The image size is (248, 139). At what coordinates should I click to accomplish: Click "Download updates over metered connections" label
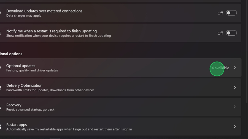44,11
